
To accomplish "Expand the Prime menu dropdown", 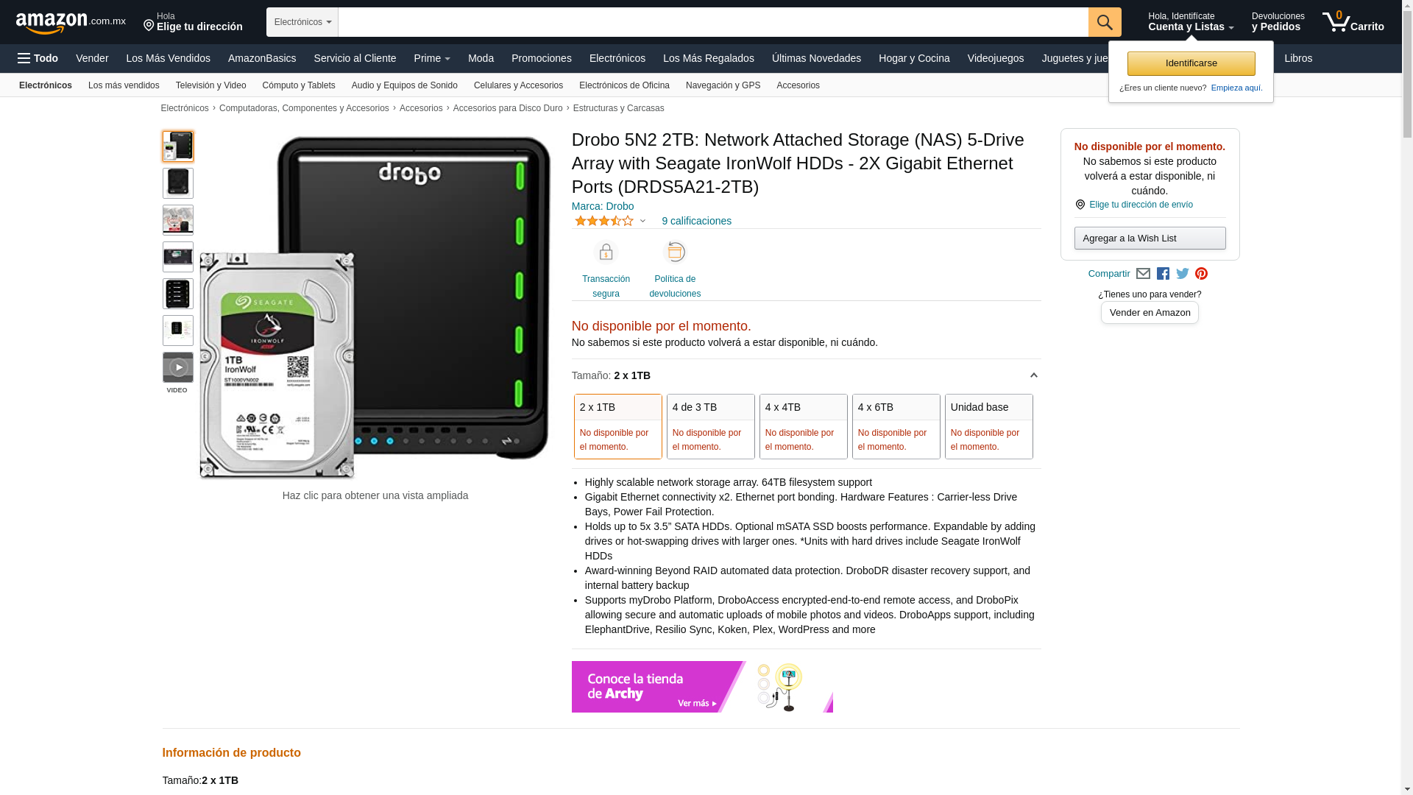I will tap(432, 58).
